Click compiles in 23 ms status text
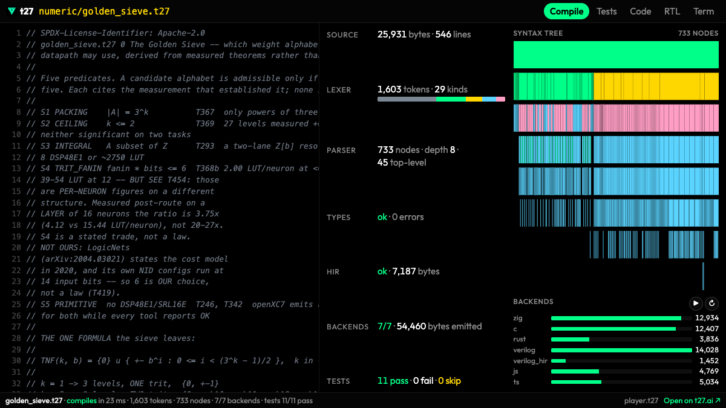 (96, 401)
